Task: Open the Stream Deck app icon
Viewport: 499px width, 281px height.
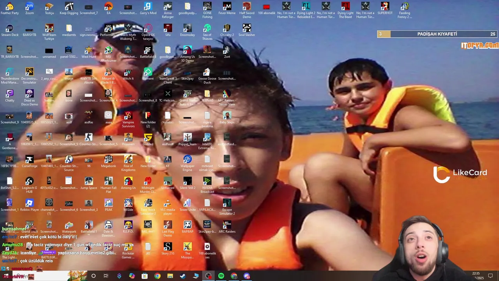Action: pos(10,28)
